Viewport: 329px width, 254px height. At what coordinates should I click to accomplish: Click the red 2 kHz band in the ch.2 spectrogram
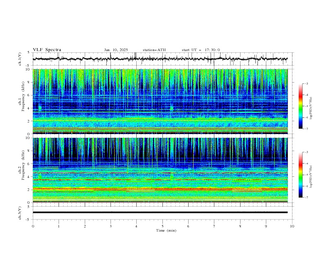click(x=160, y=189)
